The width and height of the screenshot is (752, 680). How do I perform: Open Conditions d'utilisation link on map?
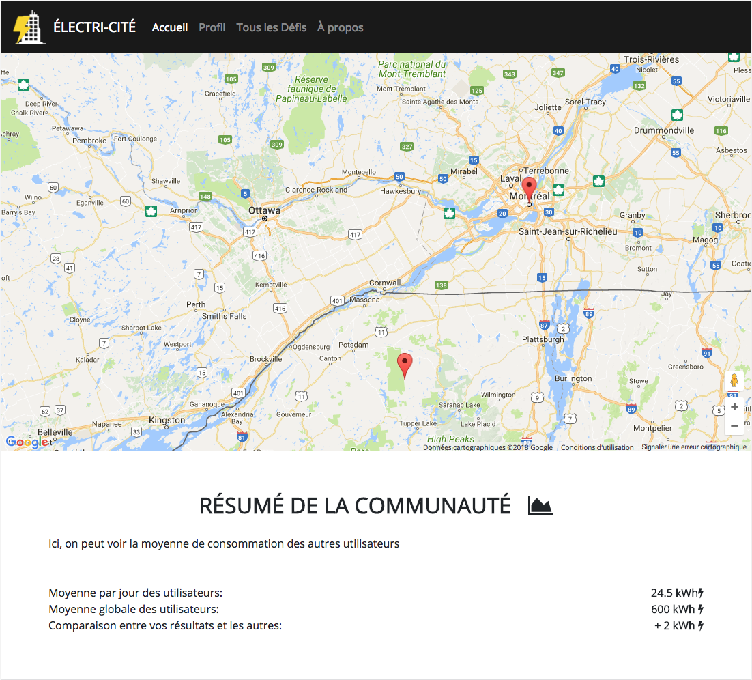[x=597, y=447]
